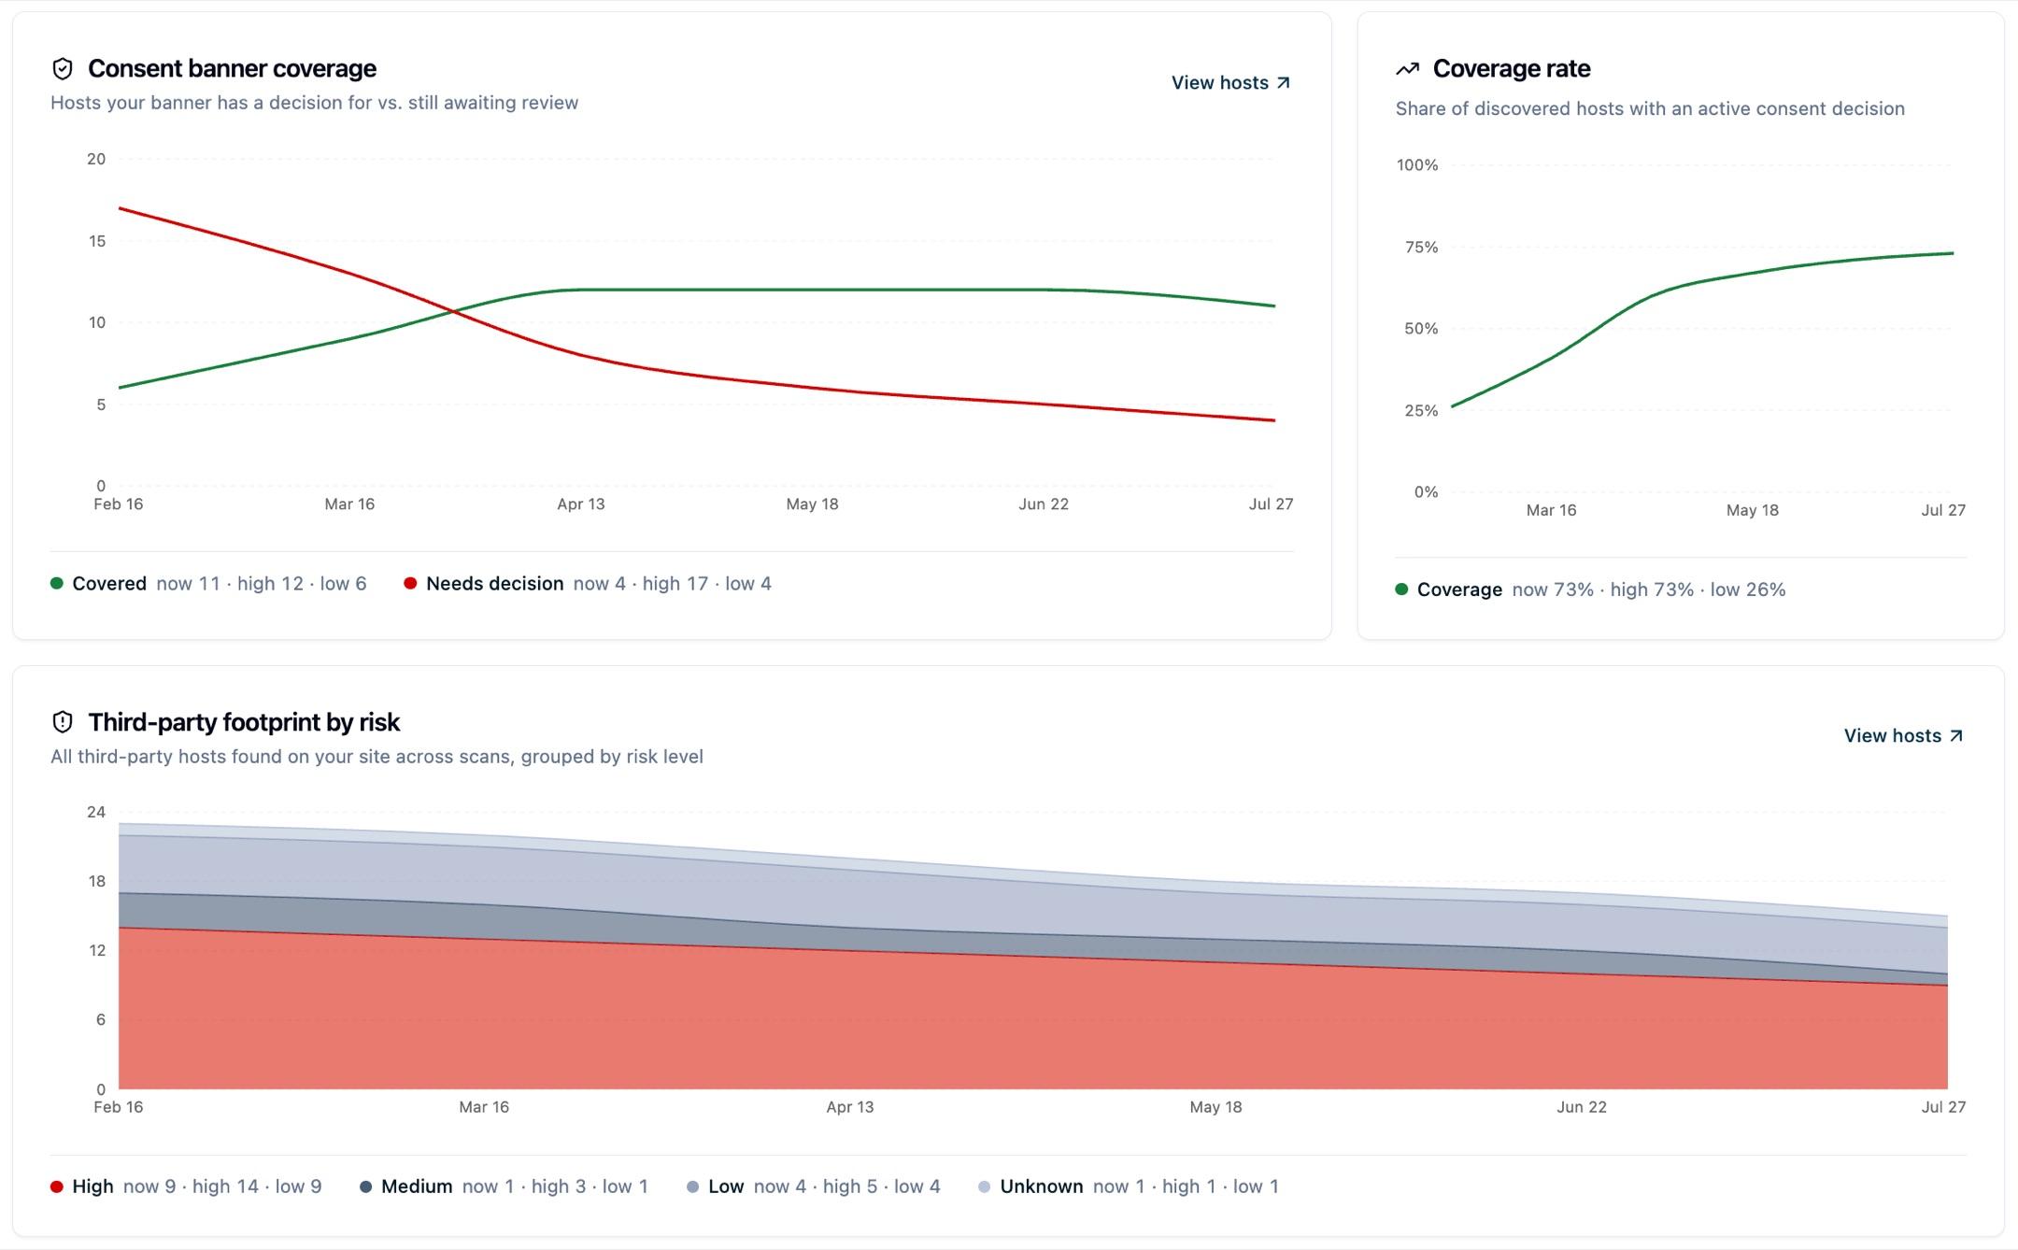The height and width of the screenshot is (1250, 2018).
Task: Click the Third-party footprint by risk heading
Action: 244,722
